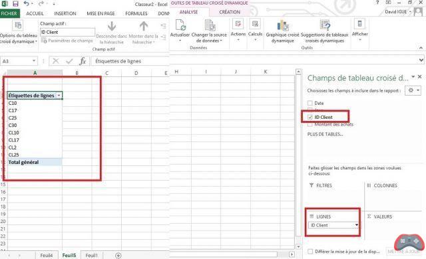Screen dimensions: 426x259
Task: Open the Actions group icon
Action: tap(238, 24)
